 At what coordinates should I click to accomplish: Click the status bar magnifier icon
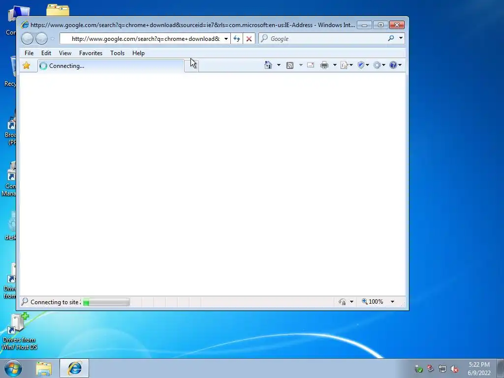[25, 302]
